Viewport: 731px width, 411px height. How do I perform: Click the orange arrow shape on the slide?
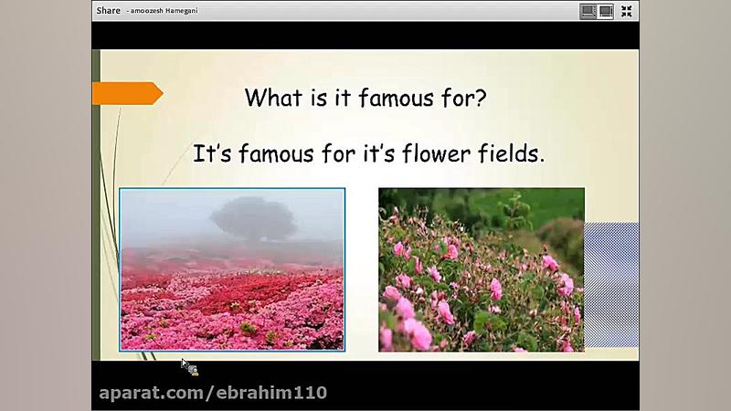(x=127, y=93)
